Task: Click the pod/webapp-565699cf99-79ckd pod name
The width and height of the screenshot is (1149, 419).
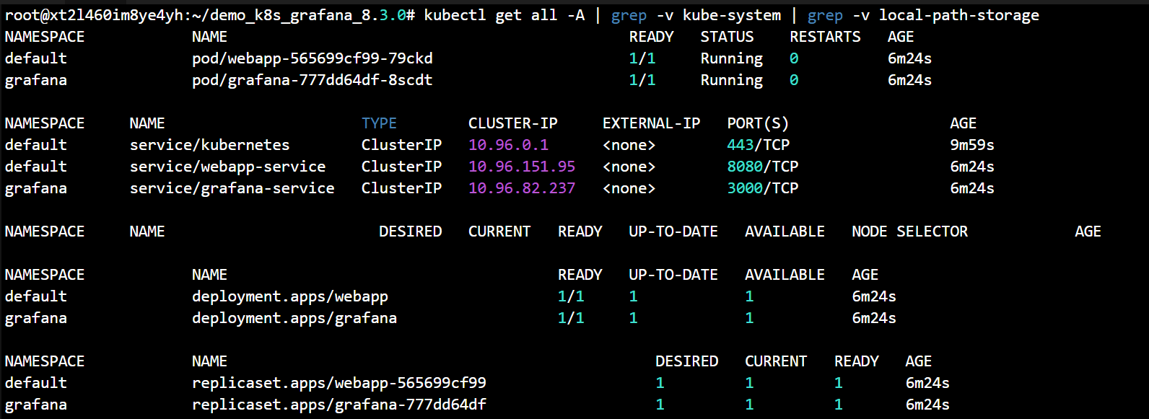Action: [312, 58]
